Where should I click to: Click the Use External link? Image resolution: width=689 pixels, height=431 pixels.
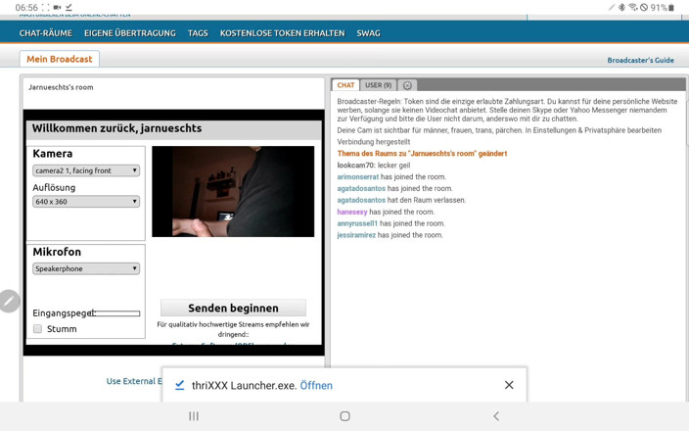click(133, 381)
